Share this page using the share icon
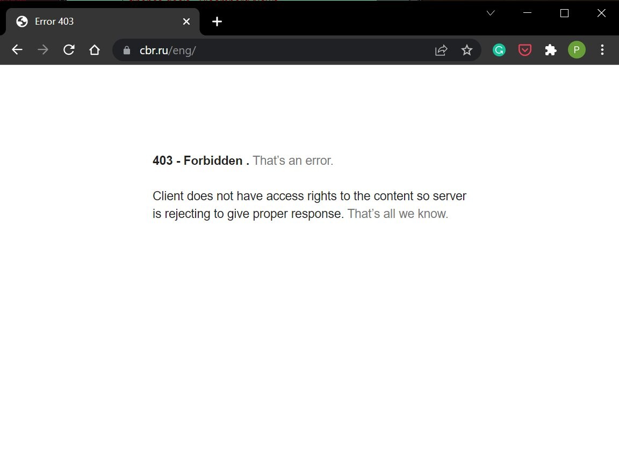 [441, 50]
